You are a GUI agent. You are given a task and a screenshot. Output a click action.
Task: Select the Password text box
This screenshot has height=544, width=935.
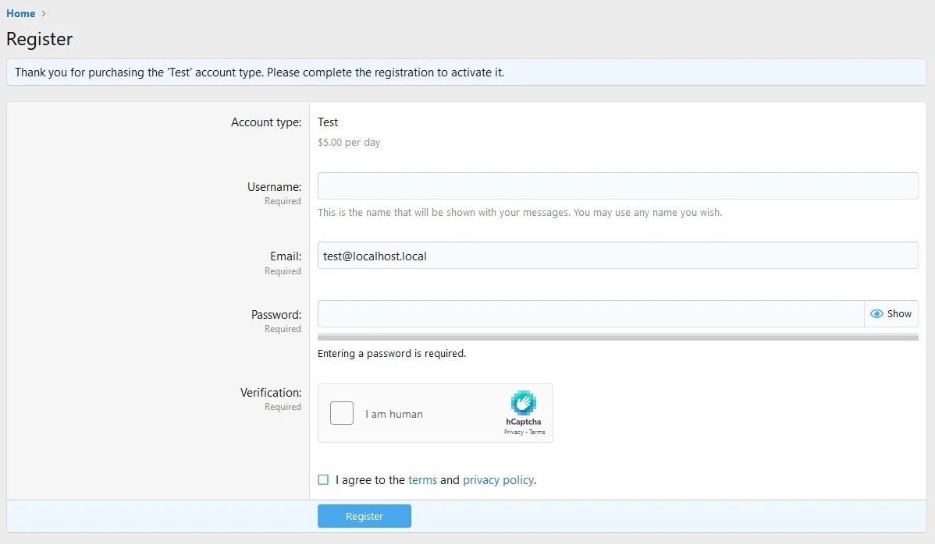[590, 313]
